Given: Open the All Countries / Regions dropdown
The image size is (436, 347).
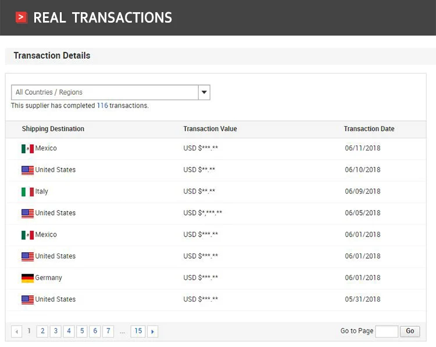Looking at the screenshot, I should 105,92.
